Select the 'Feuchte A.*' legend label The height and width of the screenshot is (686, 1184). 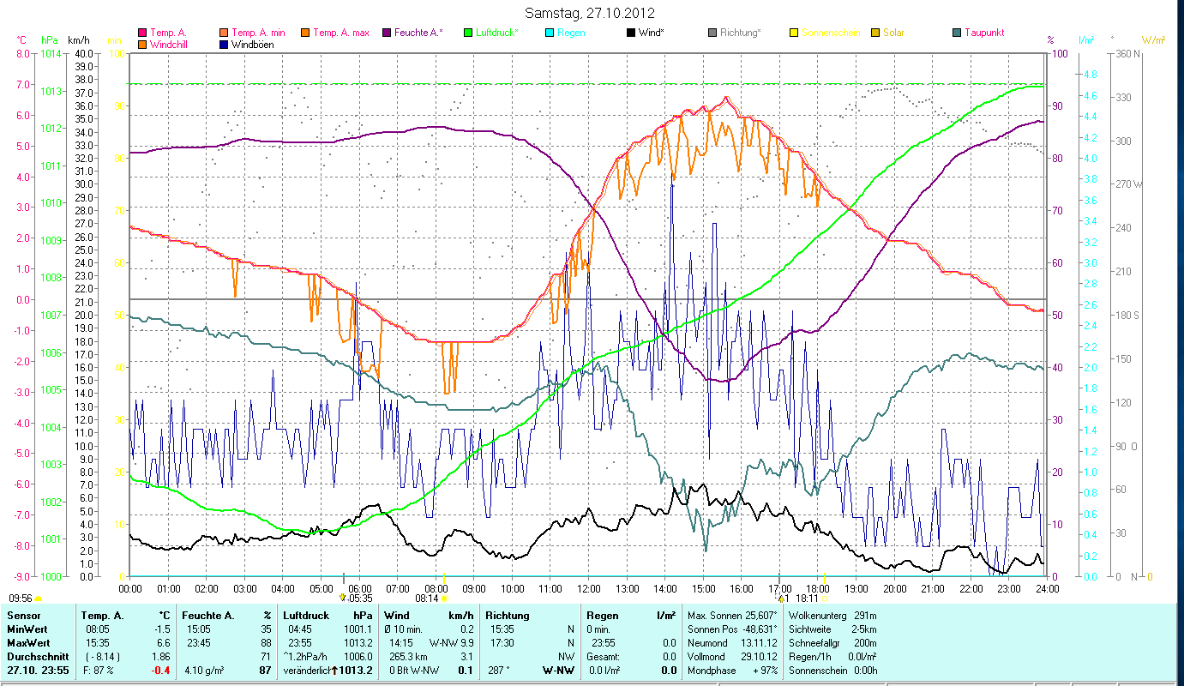coord(419,33)
